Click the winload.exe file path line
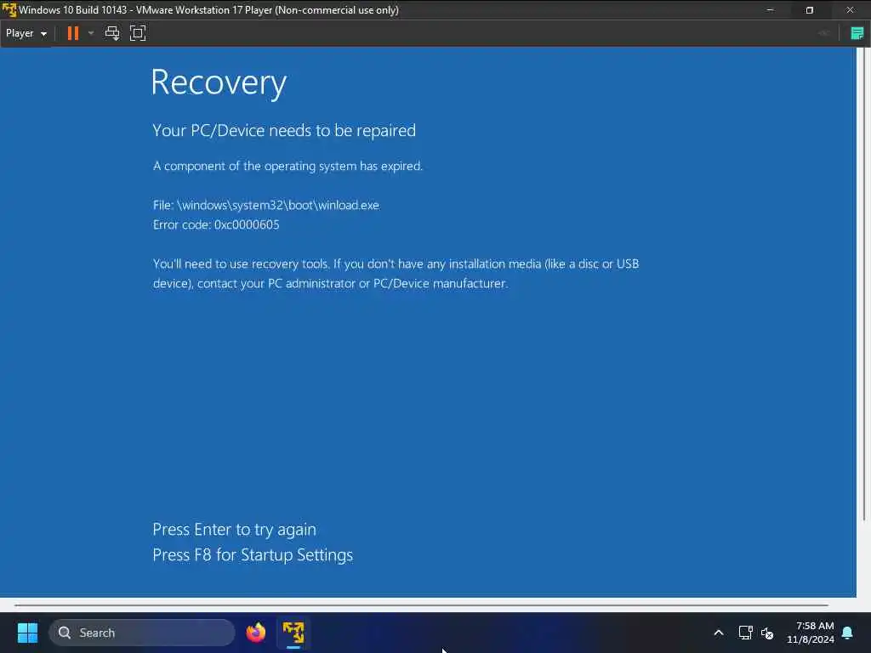The width and height of the screenshot is (871, 653). tap(266, 206)
